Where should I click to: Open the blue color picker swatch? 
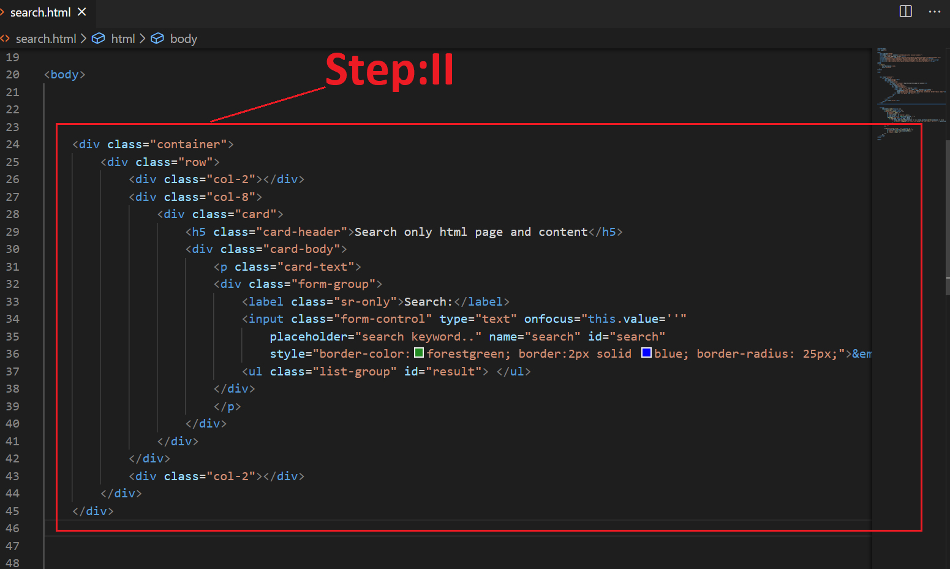point(646,353)
